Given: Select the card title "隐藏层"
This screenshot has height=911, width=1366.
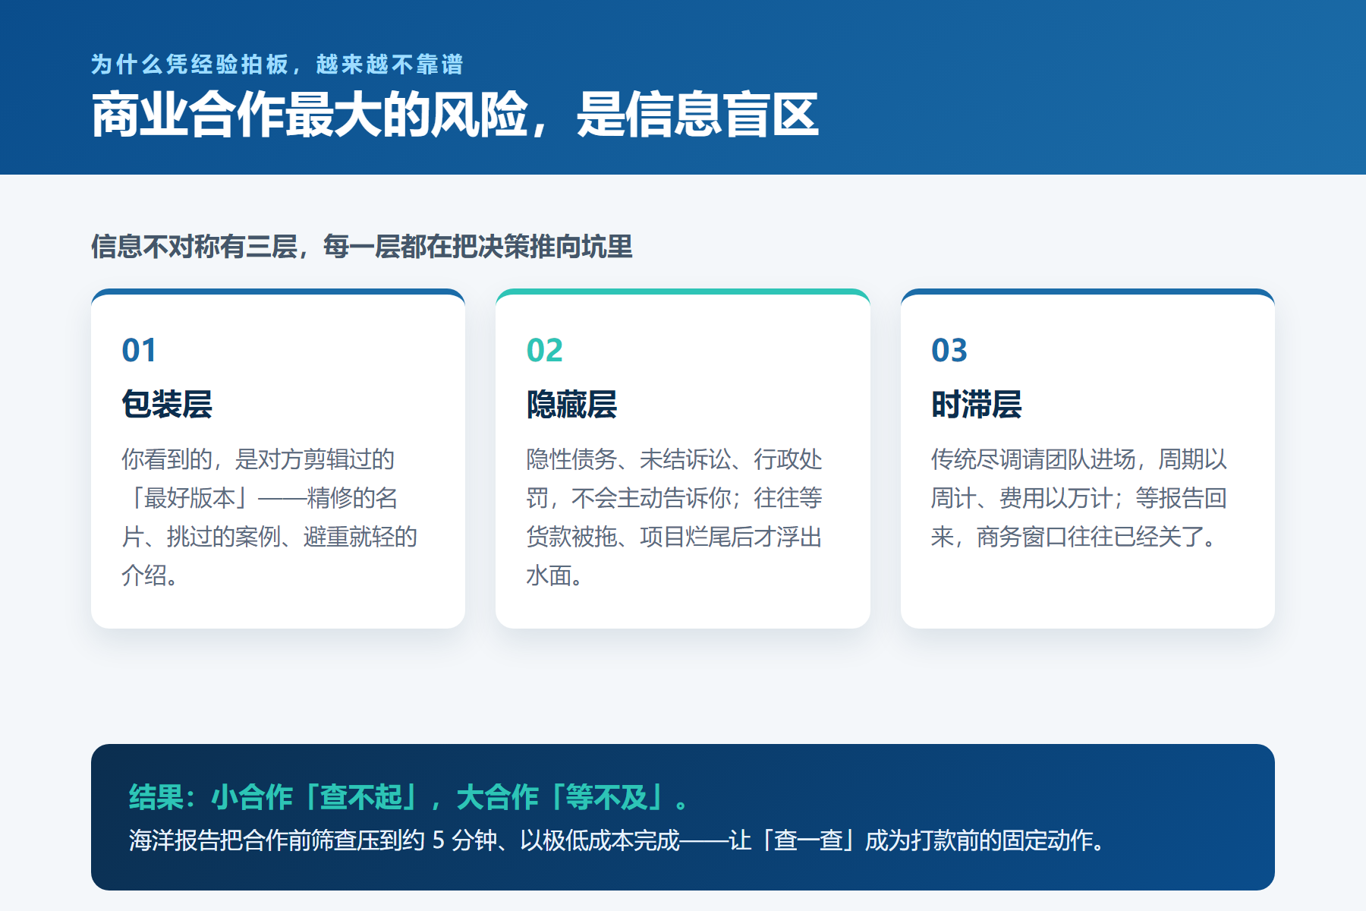Looking at the screenshot, I should point(571,404).
